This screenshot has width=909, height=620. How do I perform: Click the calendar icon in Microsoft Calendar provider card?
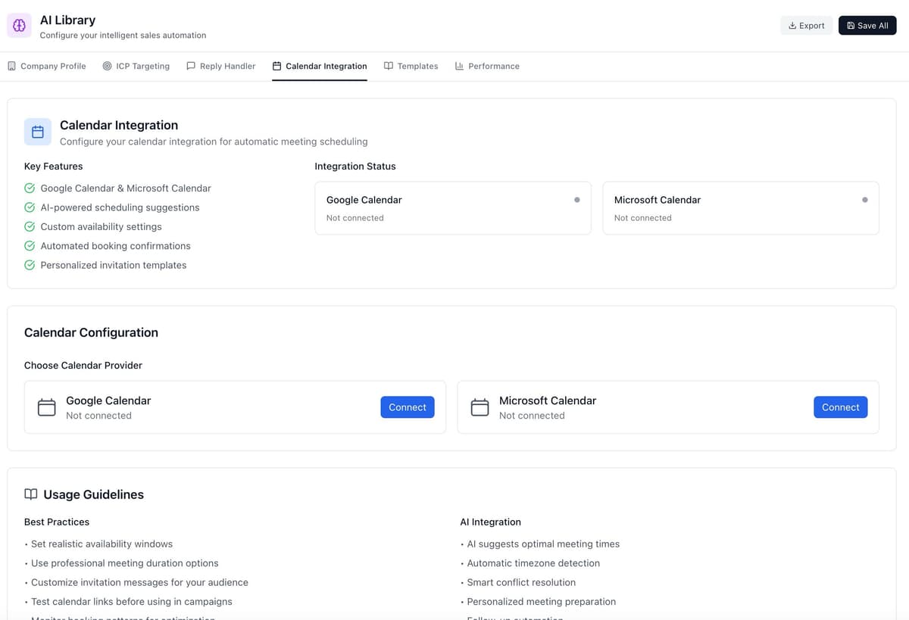click(480, 407)
